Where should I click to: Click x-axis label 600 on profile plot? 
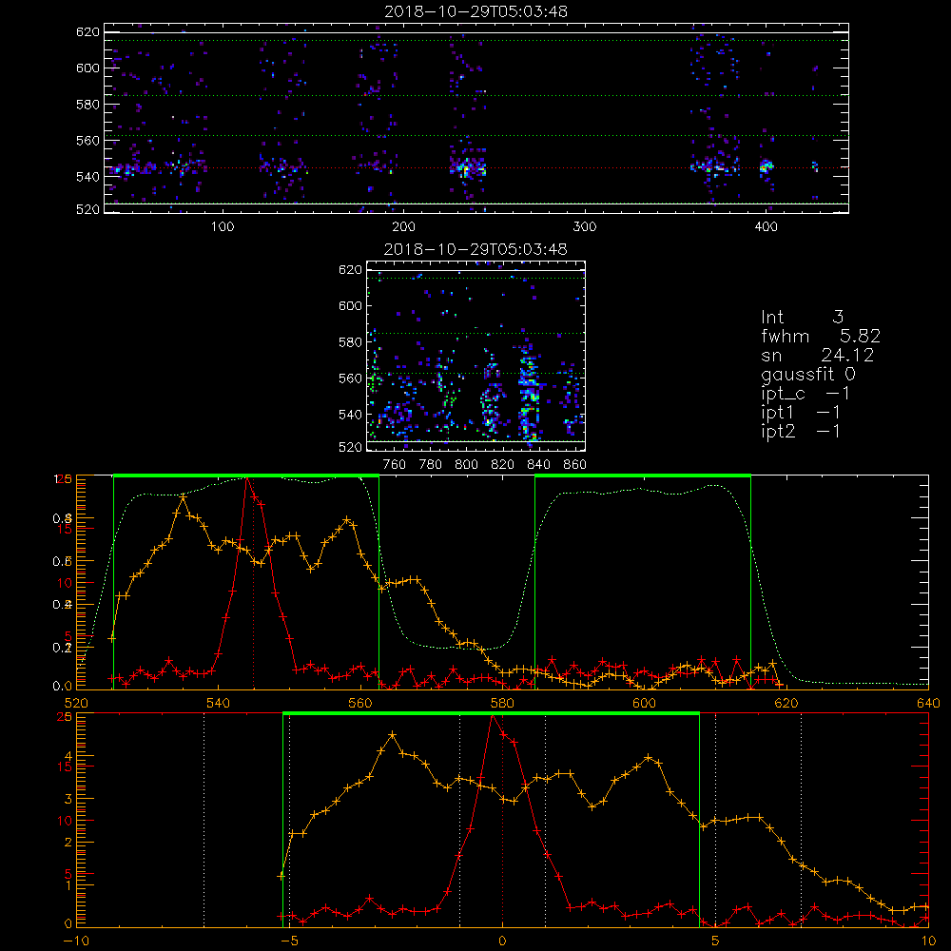point(644,704)
